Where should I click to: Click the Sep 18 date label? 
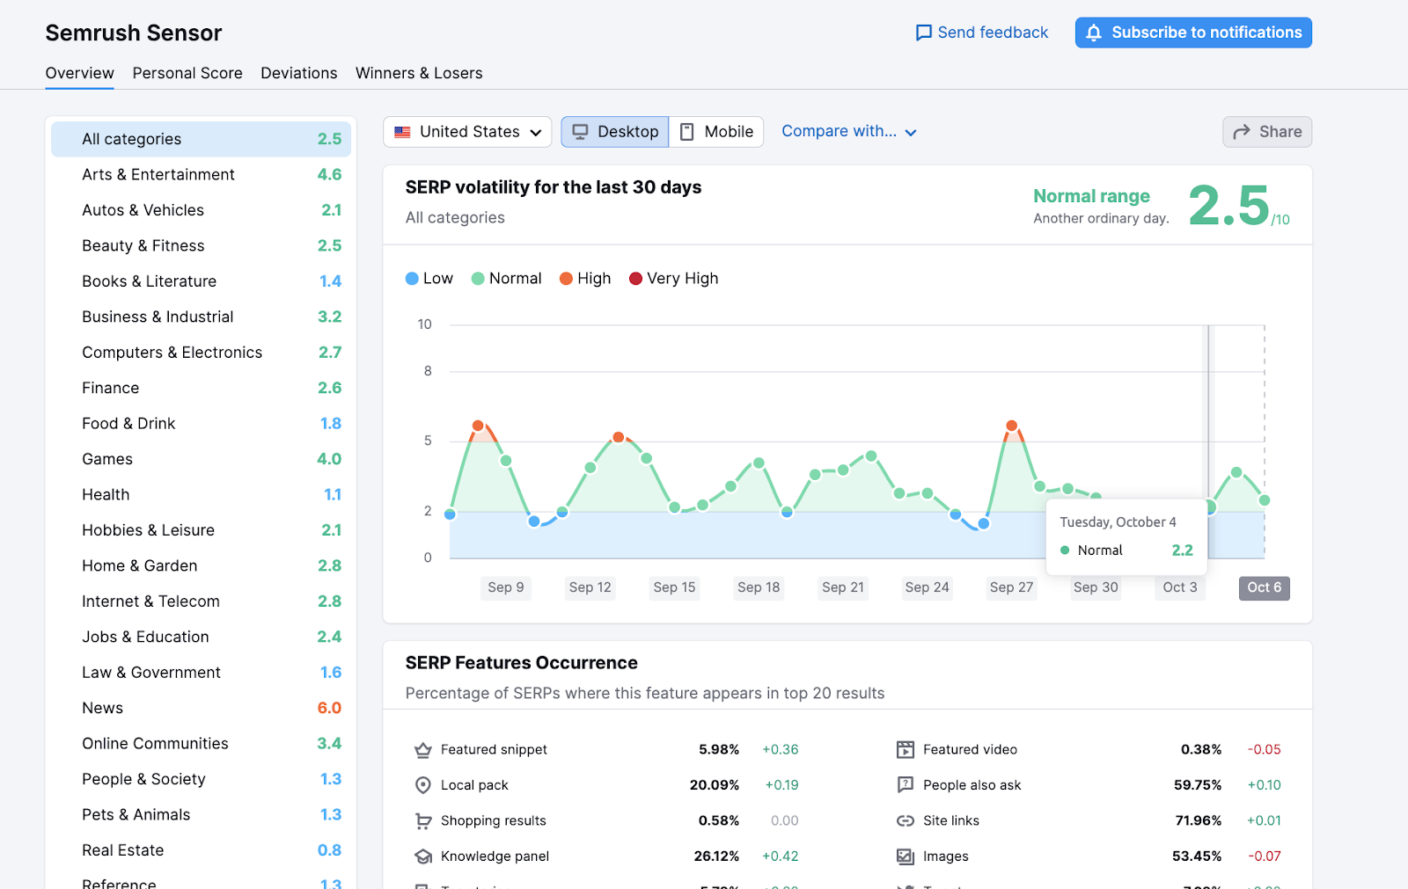759,588
